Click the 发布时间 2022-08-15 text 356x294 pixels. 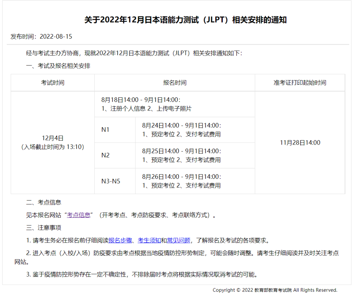point(41,37)
